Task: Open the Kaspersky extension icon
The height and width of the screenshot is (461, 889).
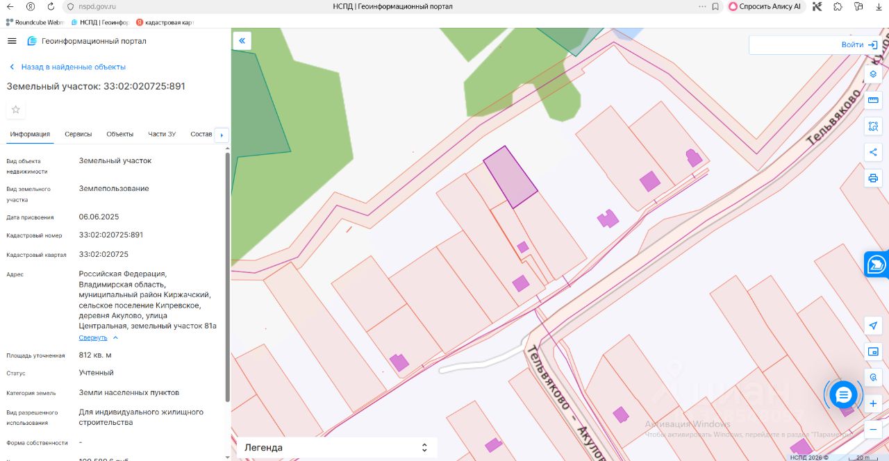Action: coord(817,6)
